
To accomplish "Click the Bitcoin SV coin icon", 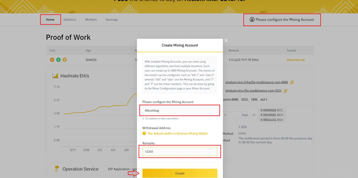I will pyautogui.click(x=65, y=60).
